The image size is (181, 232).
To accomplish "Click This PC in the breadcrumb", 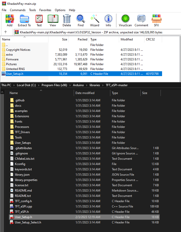I will pos(6,85).
